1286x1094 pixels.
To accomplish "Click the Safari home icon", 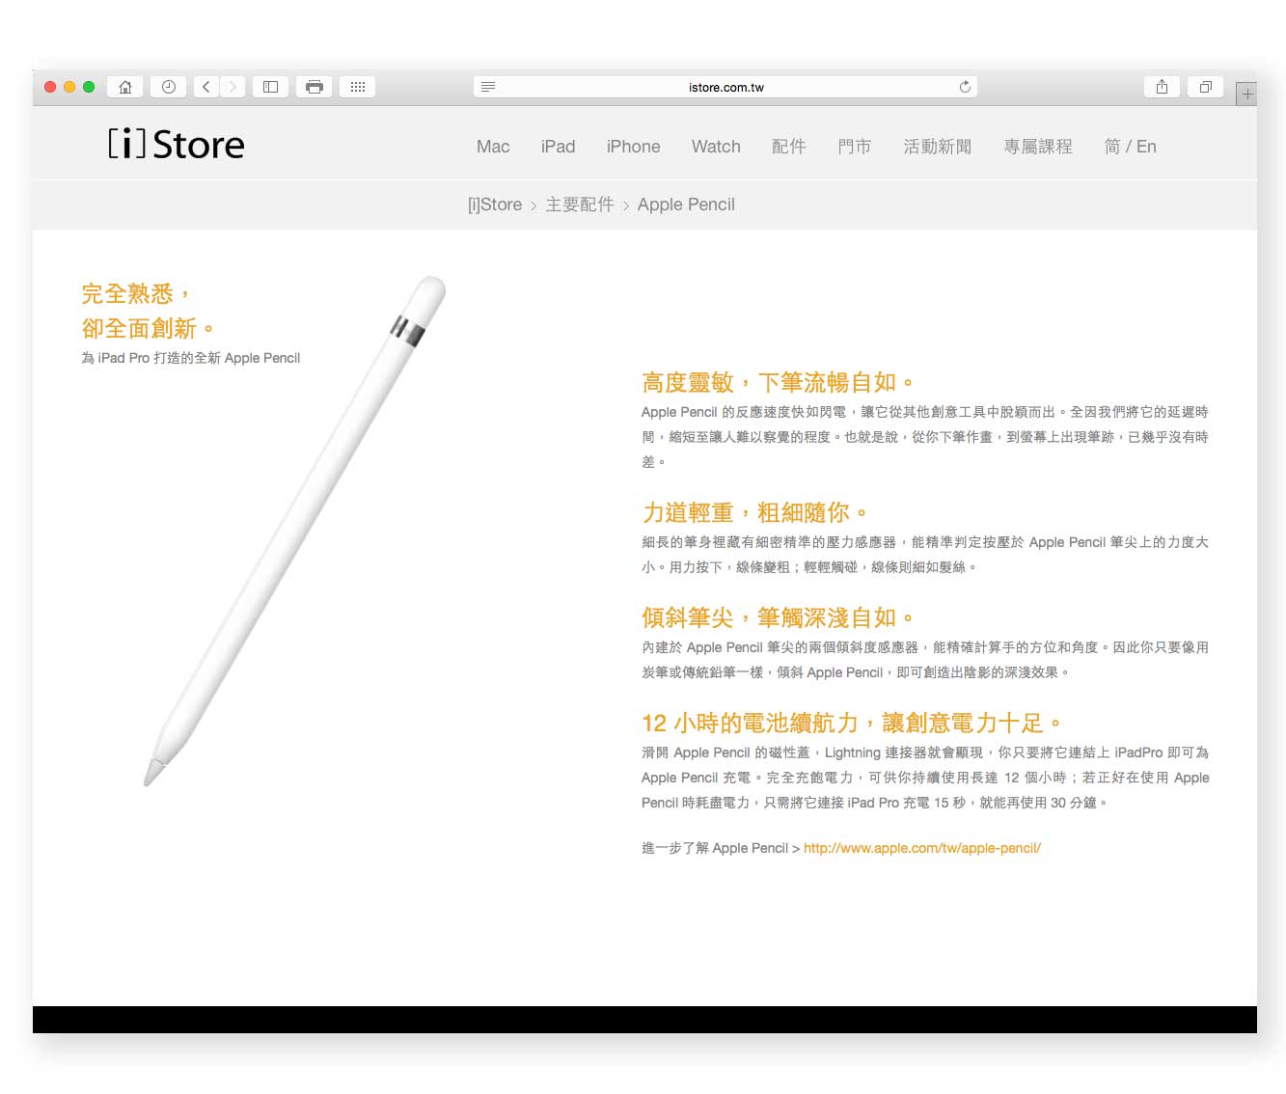I will [125, 87].
